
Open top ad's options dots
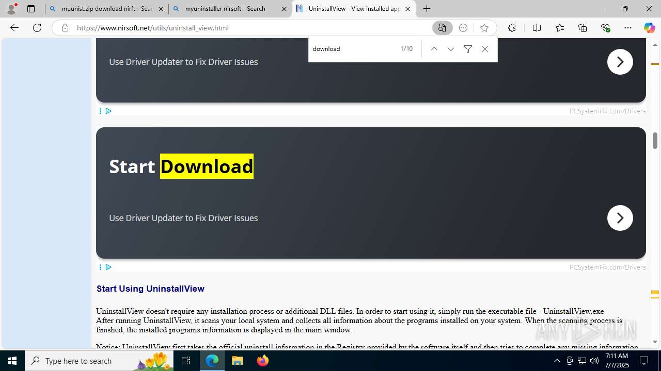[100, 111]
